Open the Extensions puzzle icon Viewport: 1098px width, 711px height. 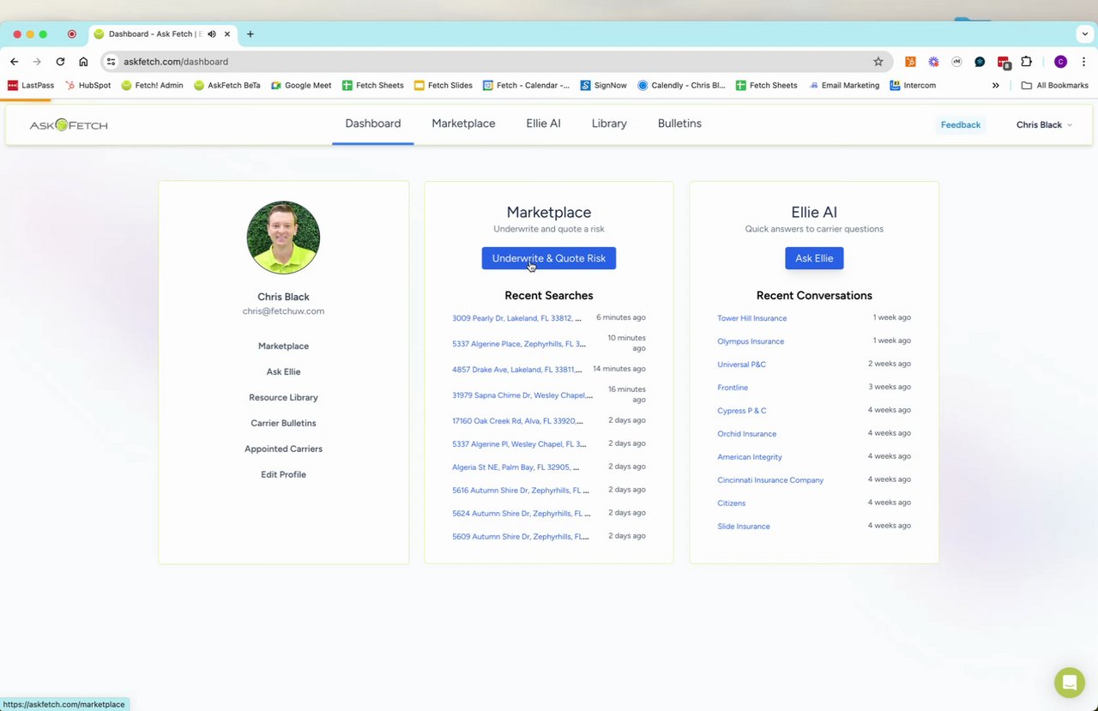(1026, 62)
